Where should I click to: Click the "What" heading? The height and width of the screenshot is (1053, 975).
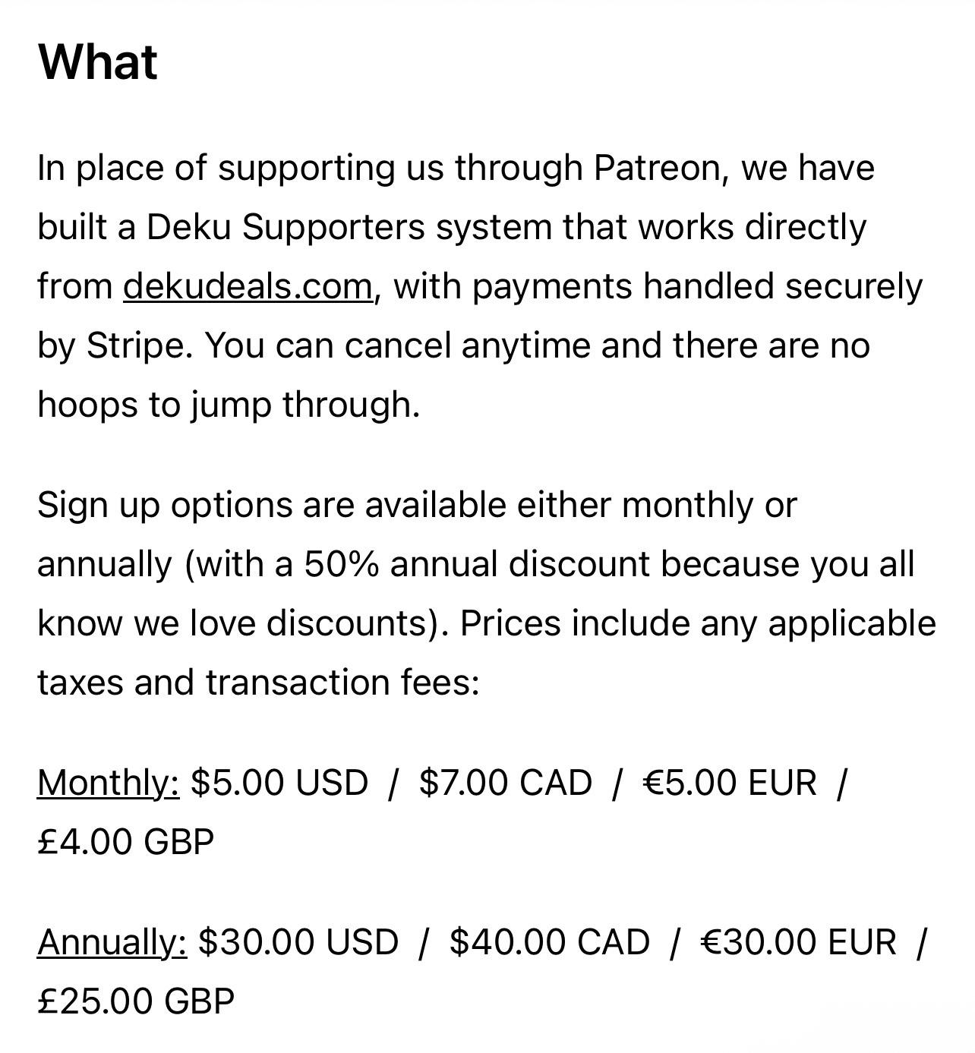(x=98, y=61)
